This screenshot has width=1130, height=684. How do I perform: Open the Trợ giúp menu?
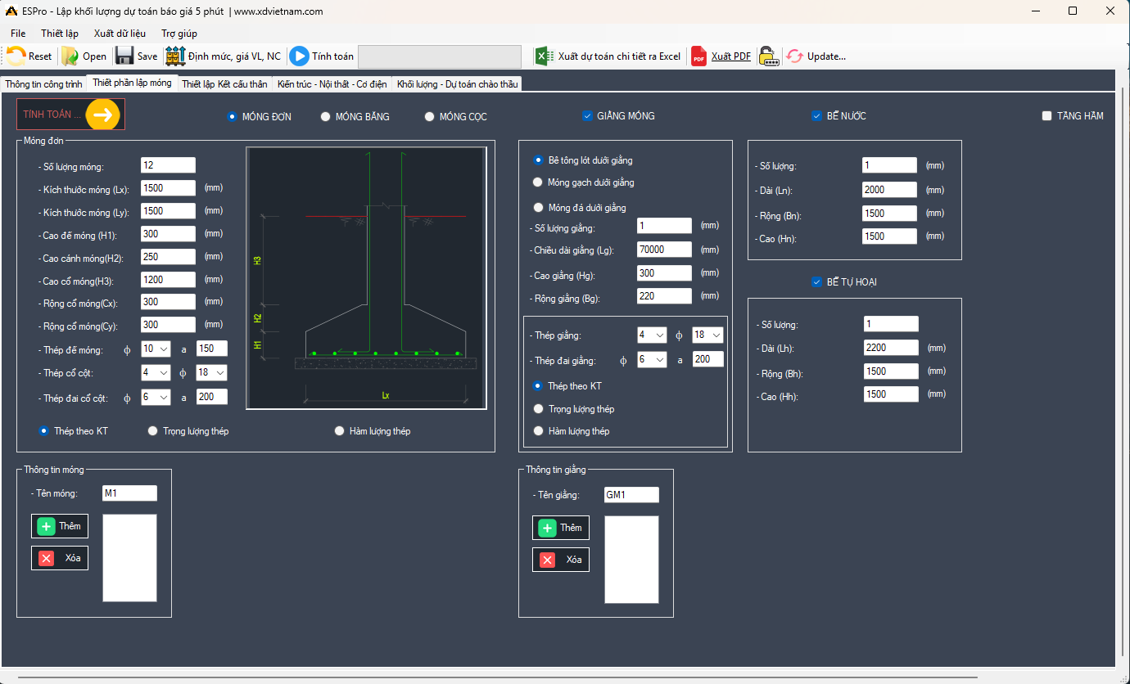[179, 34]
